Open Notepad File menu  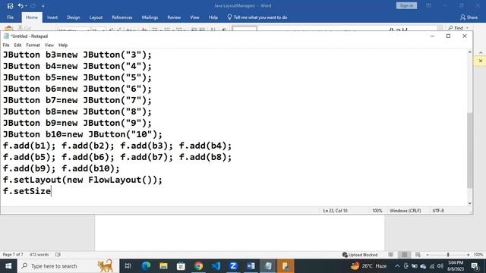click(6, 45)
